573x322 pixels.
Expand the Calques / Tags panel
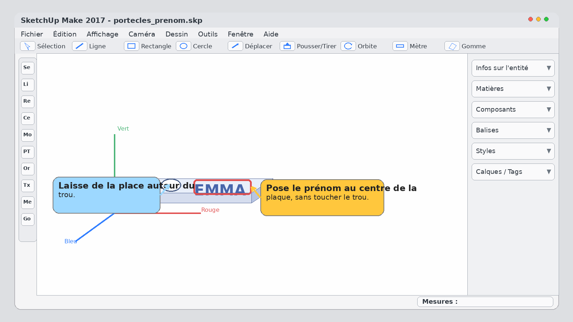click(513, 172)
